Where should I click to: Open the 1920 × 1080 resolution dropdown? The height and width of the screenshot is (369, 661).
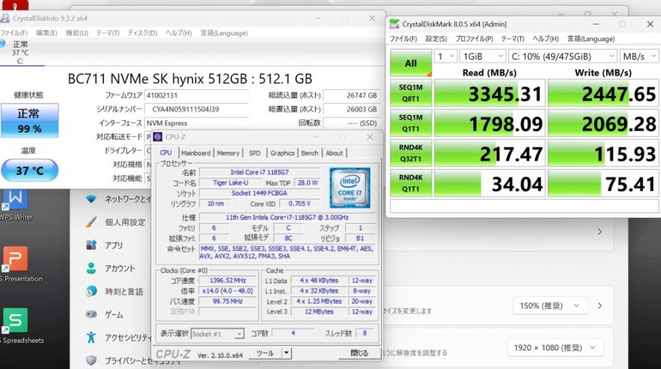[x=555, y=347]
